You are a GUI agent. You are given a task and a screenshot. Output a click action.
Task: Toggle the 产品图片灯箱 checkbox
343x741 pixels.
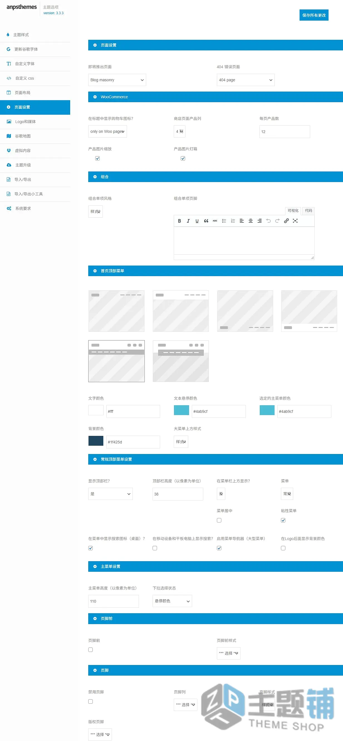click(x=183, y=158)
